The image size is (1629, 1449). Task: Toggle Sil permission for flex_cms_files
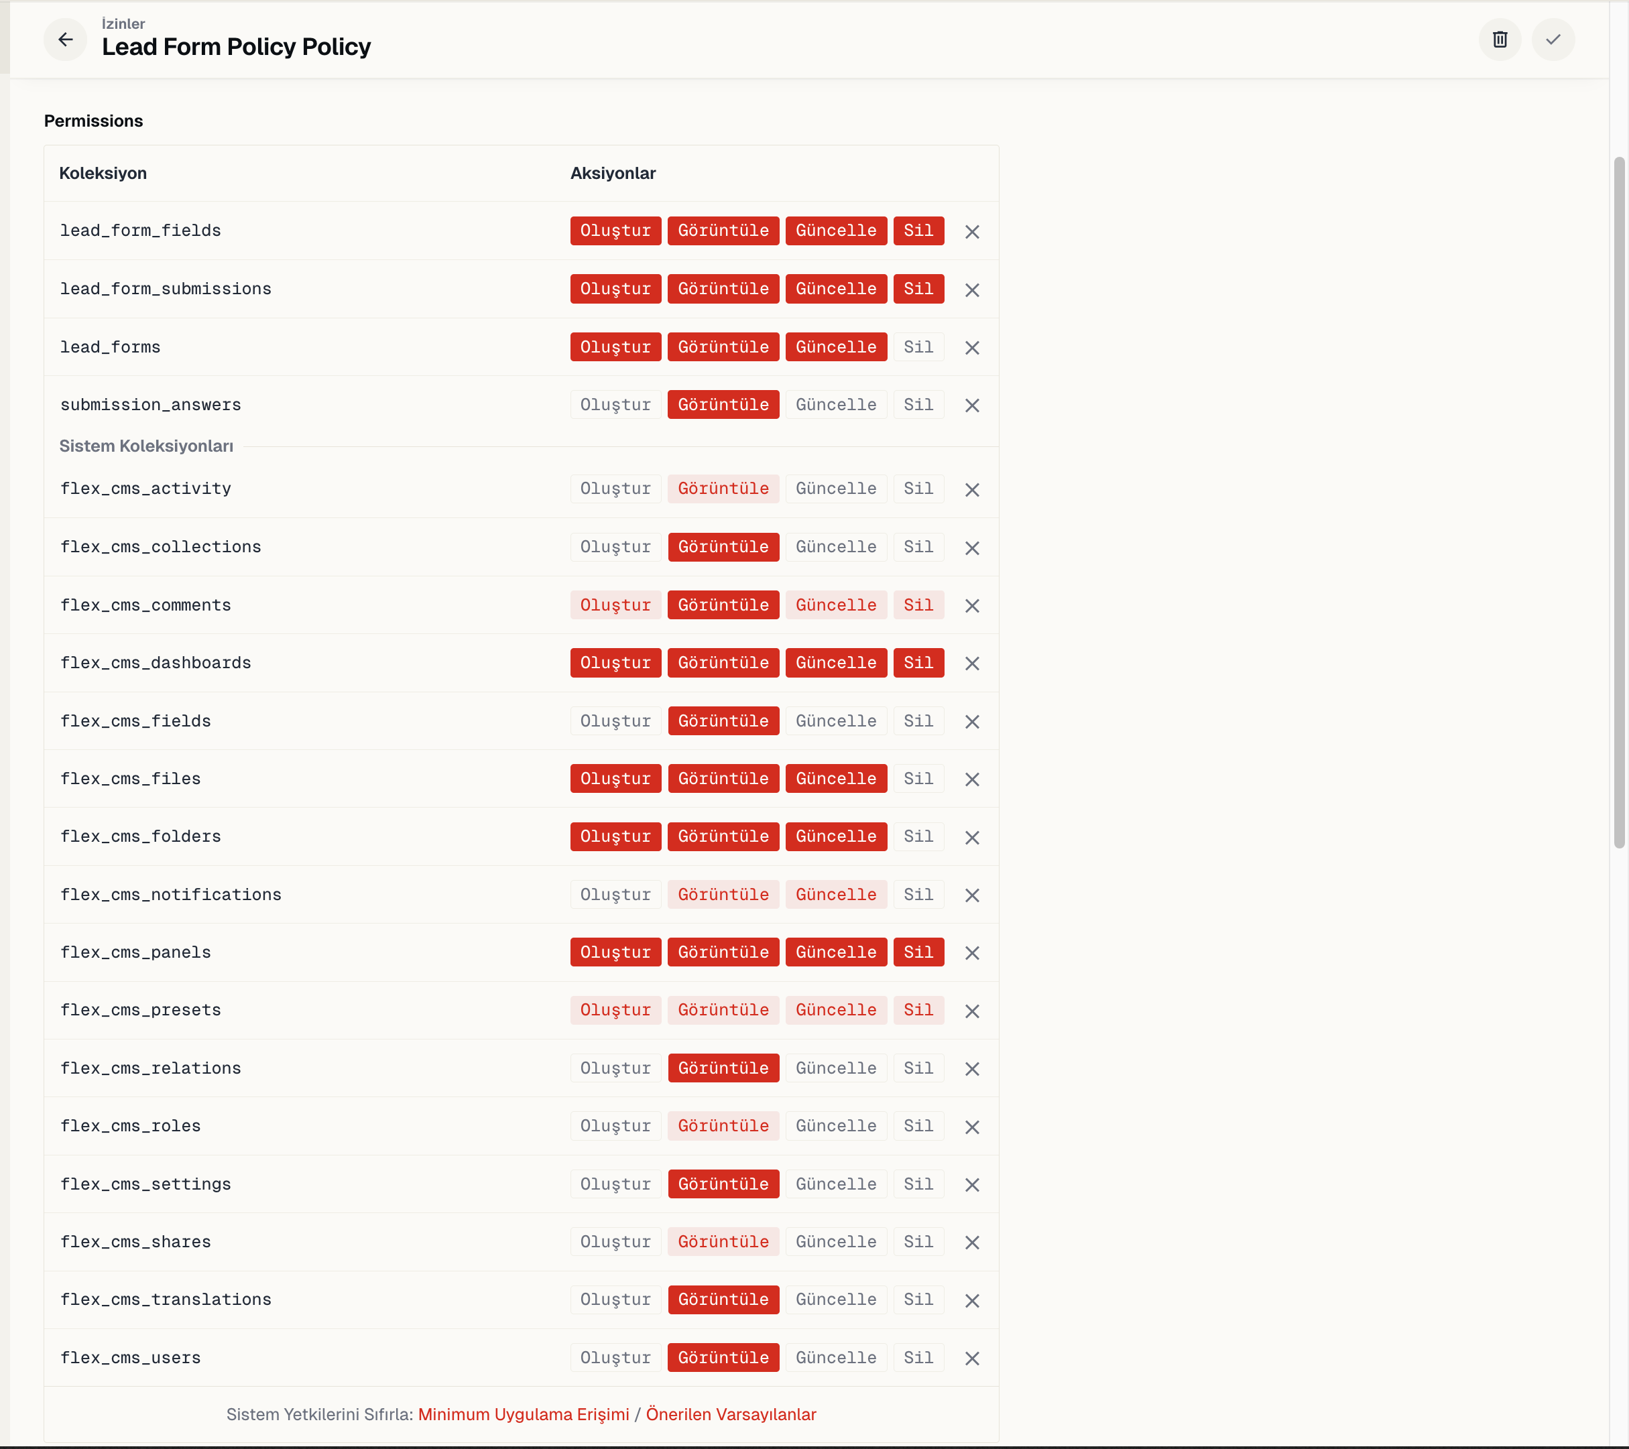(x=918, y=779)
